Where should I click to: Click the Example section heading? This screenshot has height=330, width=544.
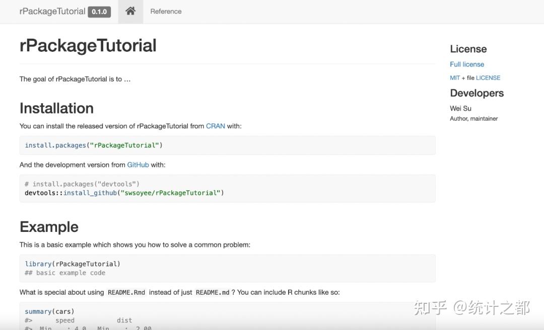tap(49, 227)
